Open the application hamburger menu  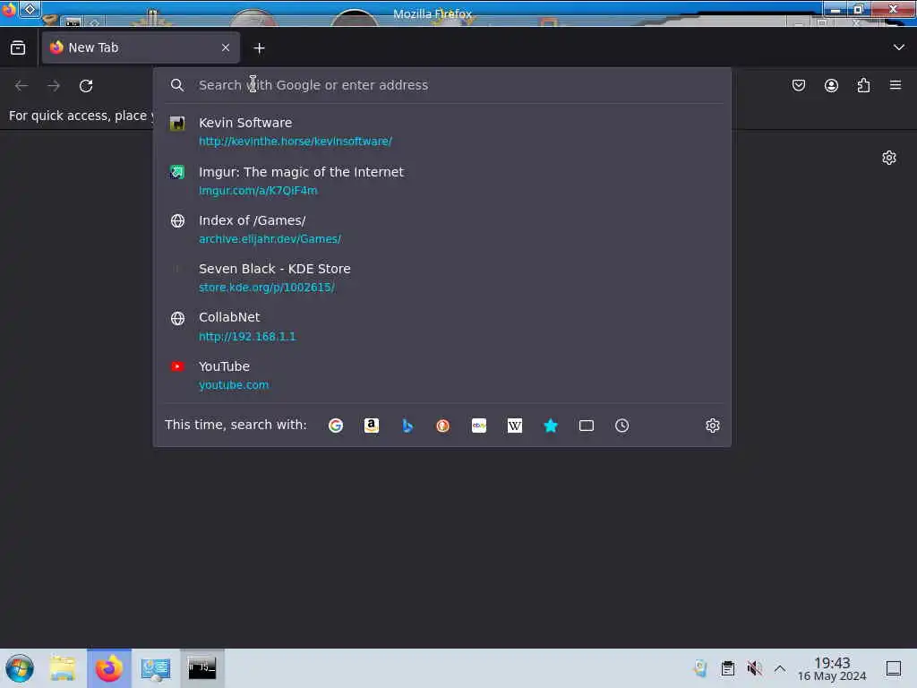pos(896,85)
